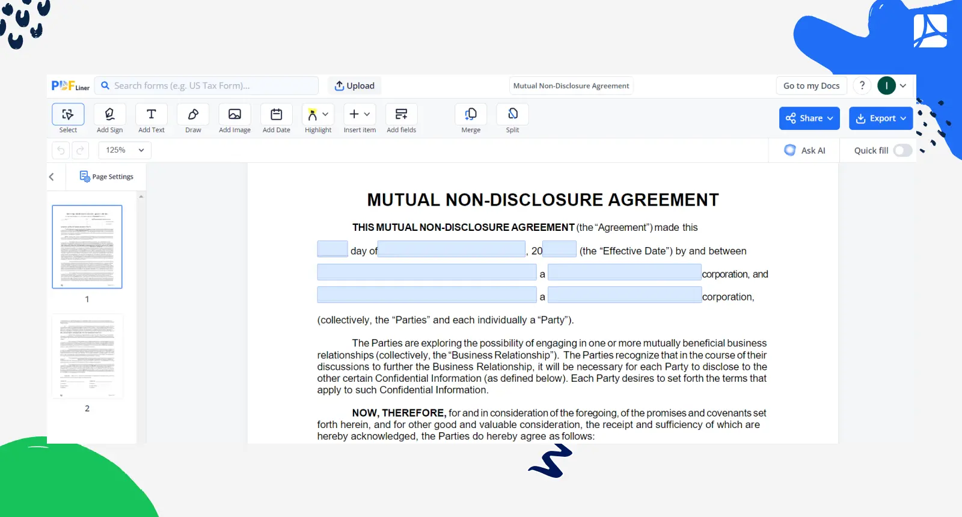The height and width of the screenshot is (517, 962).
Task: Open the 125% zoom level dropdown
Action: coord(124,150)
